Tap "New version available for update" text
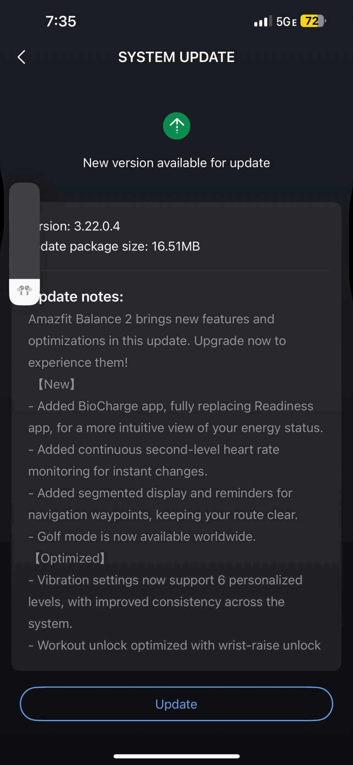 click(176, 163)
